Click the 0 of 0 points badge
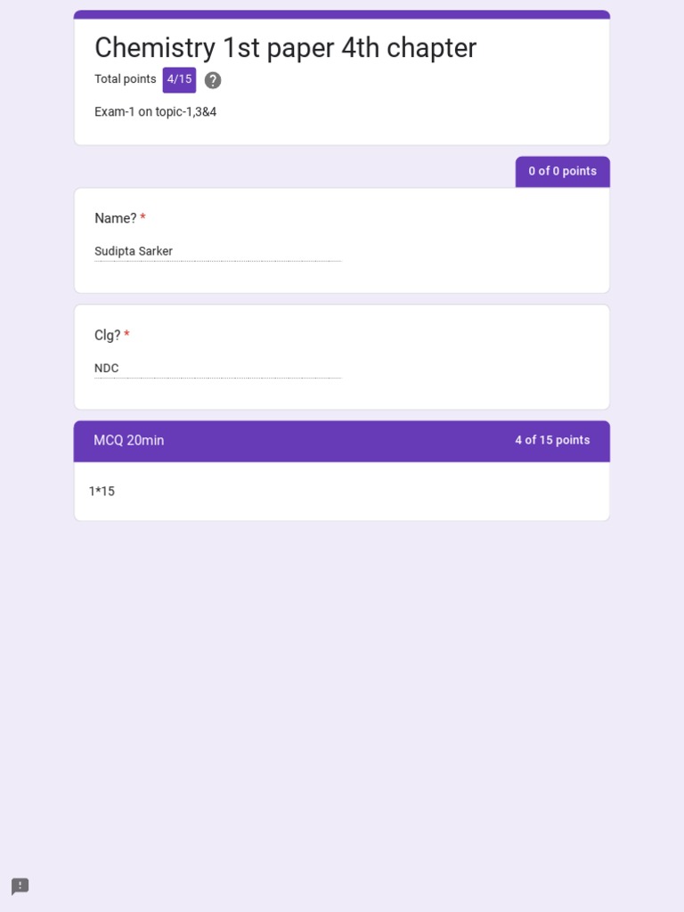Viewport: 684px width, 912px height. click(562, 171)
